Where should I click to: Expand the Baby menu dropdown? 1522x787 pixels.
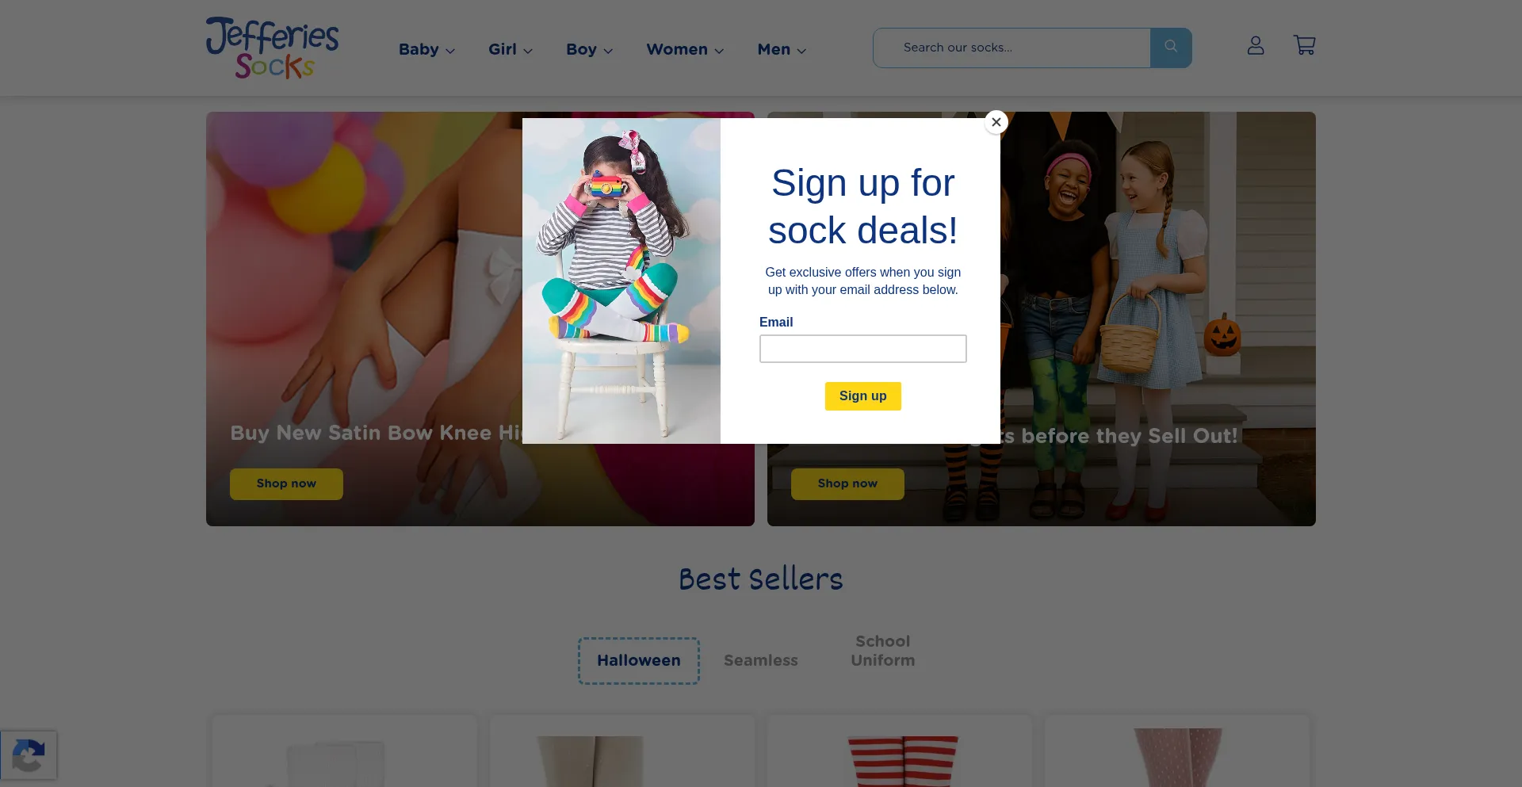tap(426, 49)
